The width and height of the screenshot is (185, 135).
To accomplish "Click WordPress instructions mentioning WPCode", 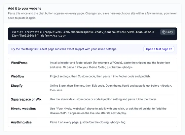I will [x=110, y=65].
